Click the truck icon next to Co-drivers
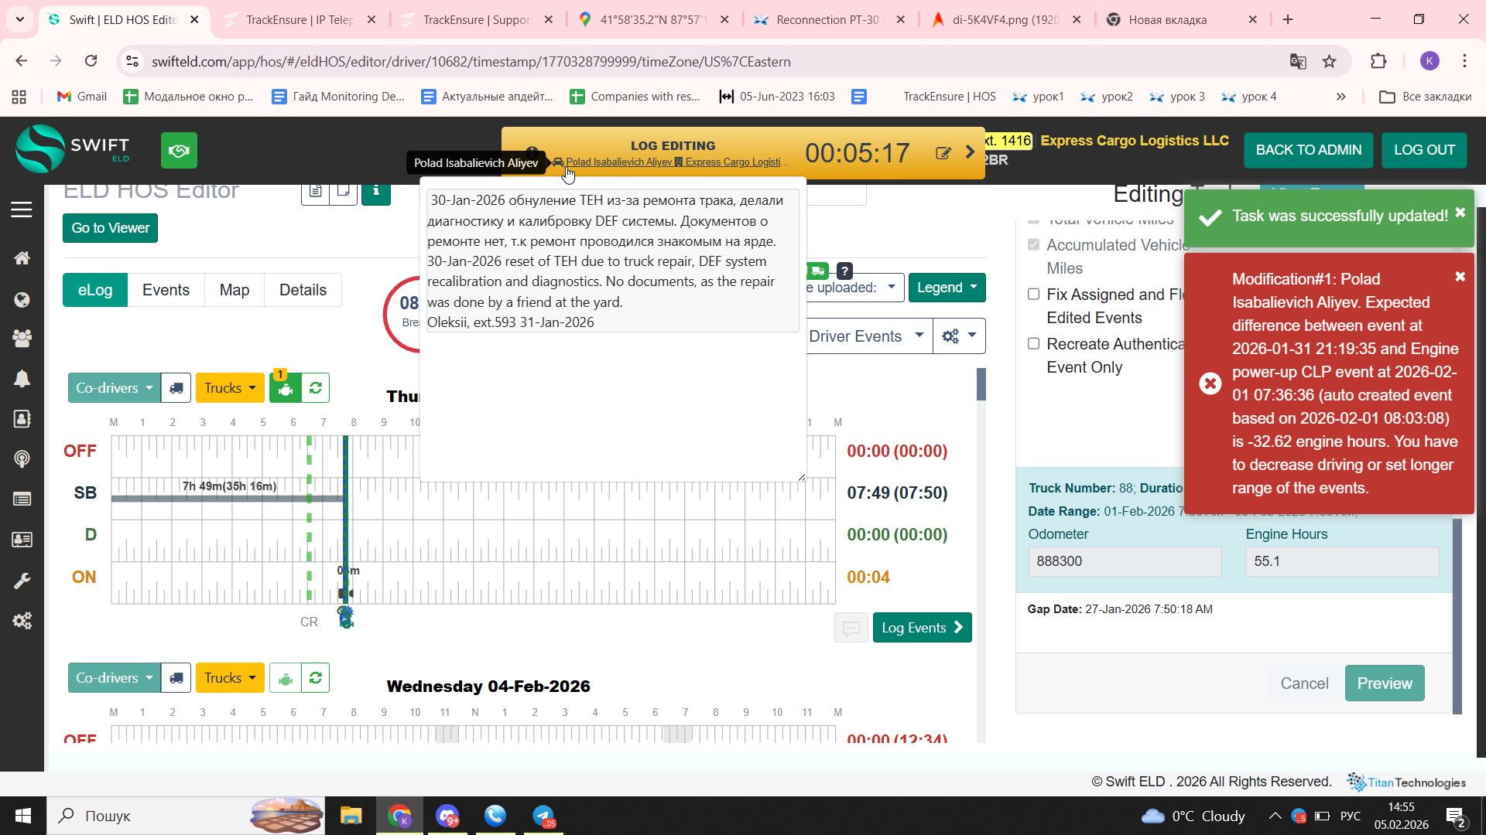The height and width of the screenshot is (835, 1486). click(176, 388)
